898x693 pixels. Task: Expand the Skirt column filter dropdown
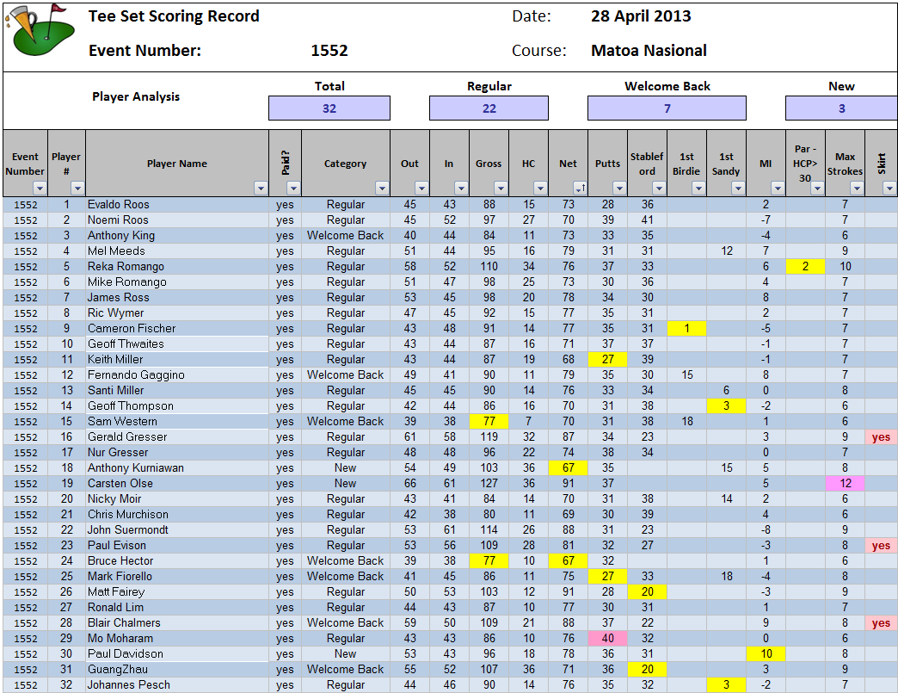coord(889,188)
